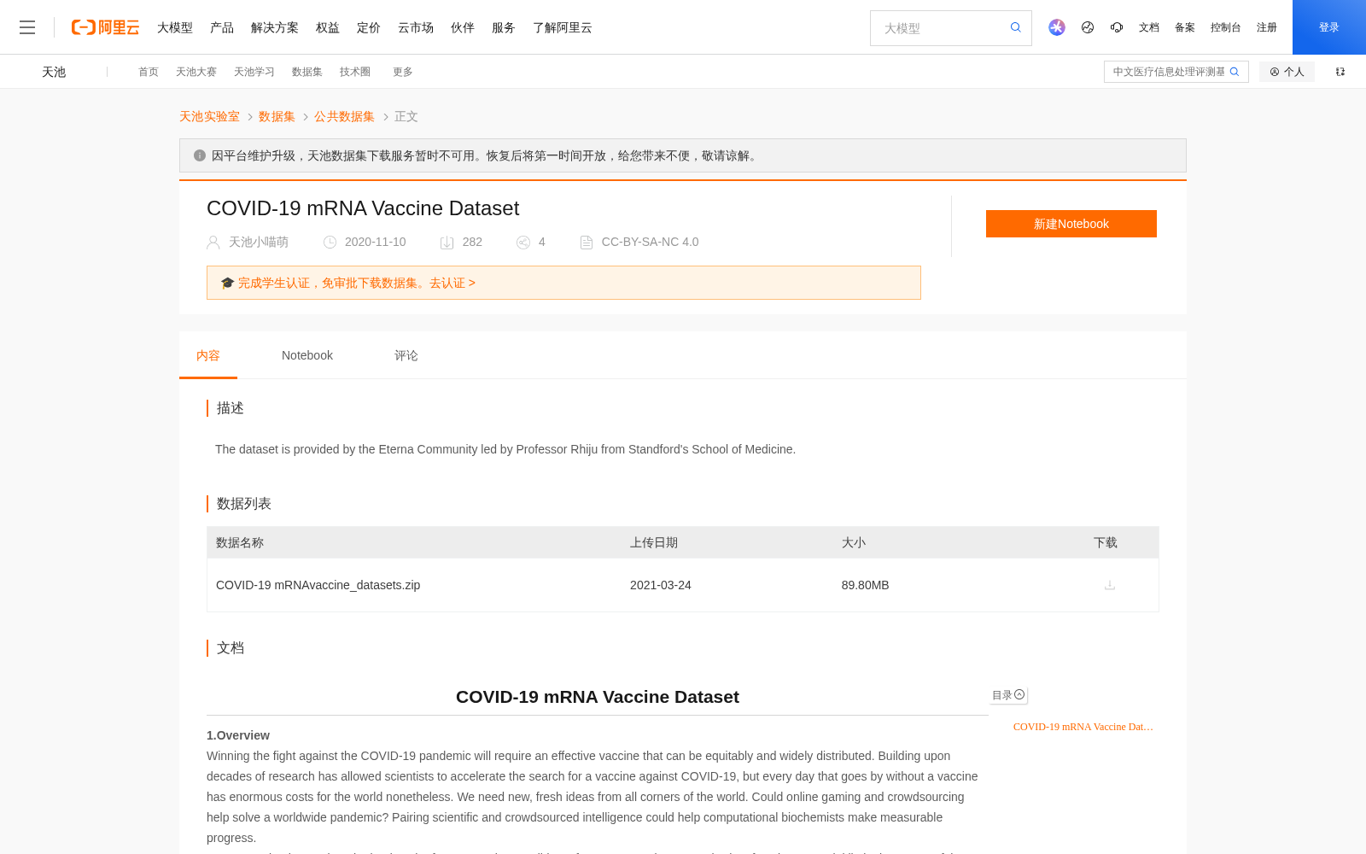Click the file size 89.80MB cell
The width and height of the screenshot is (1366, 854).
coord(865,585)
